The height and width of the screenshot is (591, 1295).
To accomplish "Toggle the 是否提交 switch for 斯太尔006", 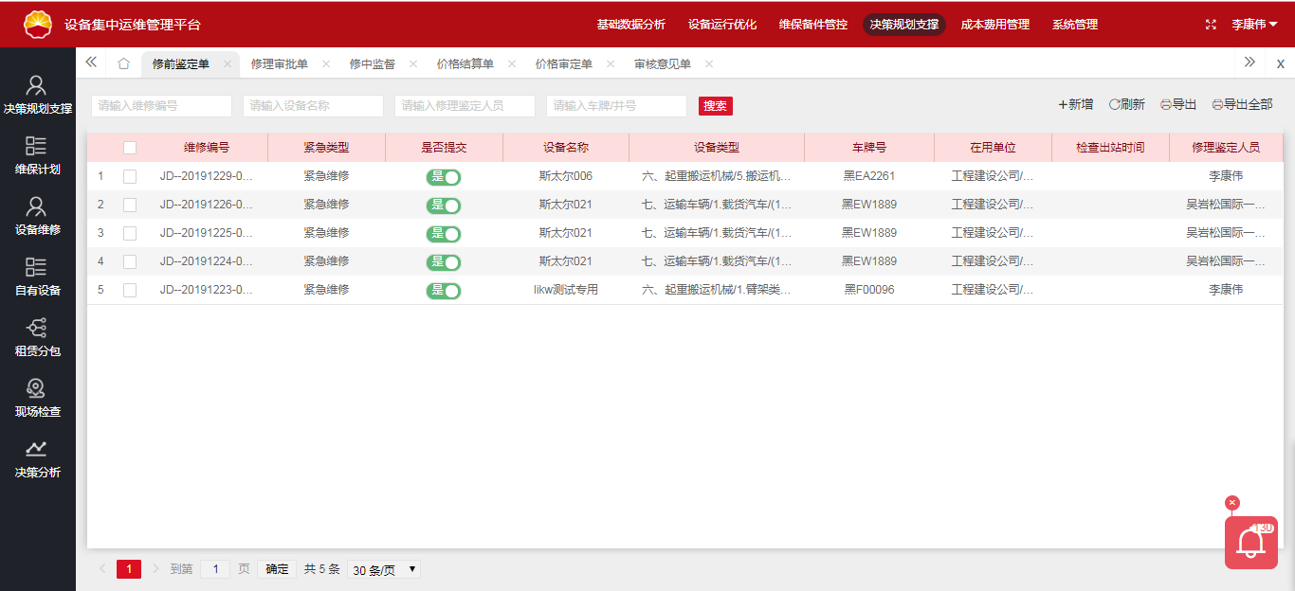I will pyautogui.click(x=444, y=177).
